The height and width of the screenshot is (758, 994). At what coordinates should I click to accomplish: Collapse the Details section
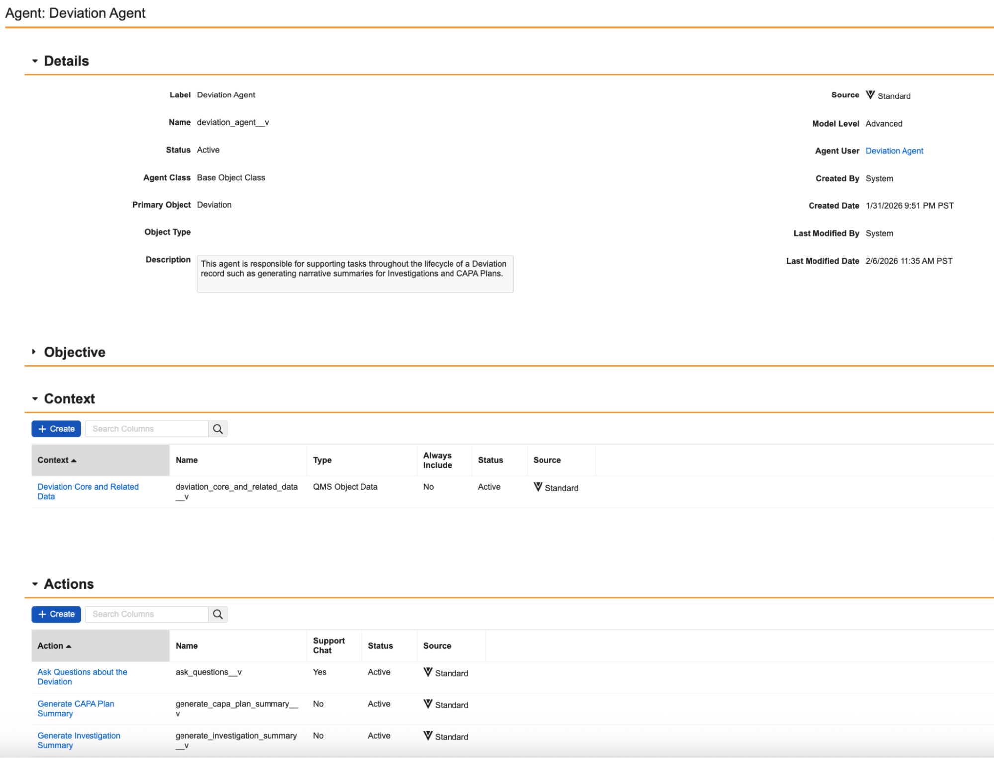35,61
